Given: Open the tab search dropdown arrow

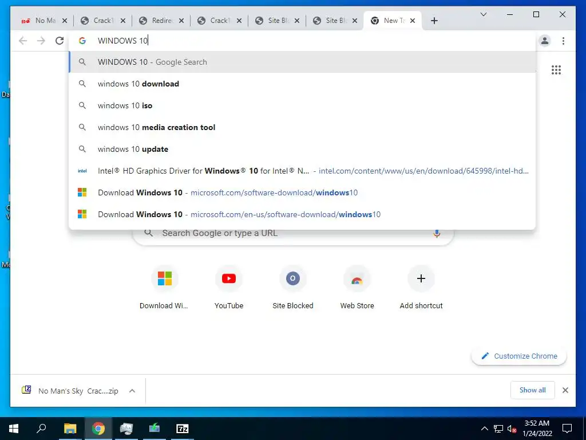Looking at the screenshot, I should [483, 14].
